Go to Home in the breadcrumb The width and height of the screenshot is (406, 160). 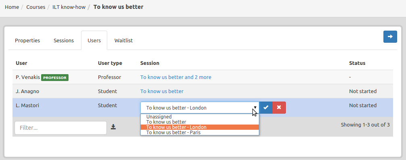point(12,7)
